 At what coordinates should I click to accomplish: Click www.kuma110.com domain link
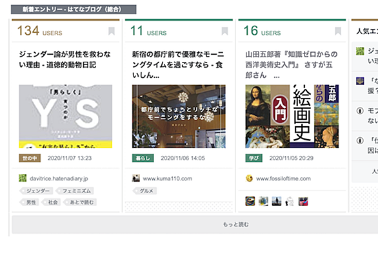pos(168,178)
